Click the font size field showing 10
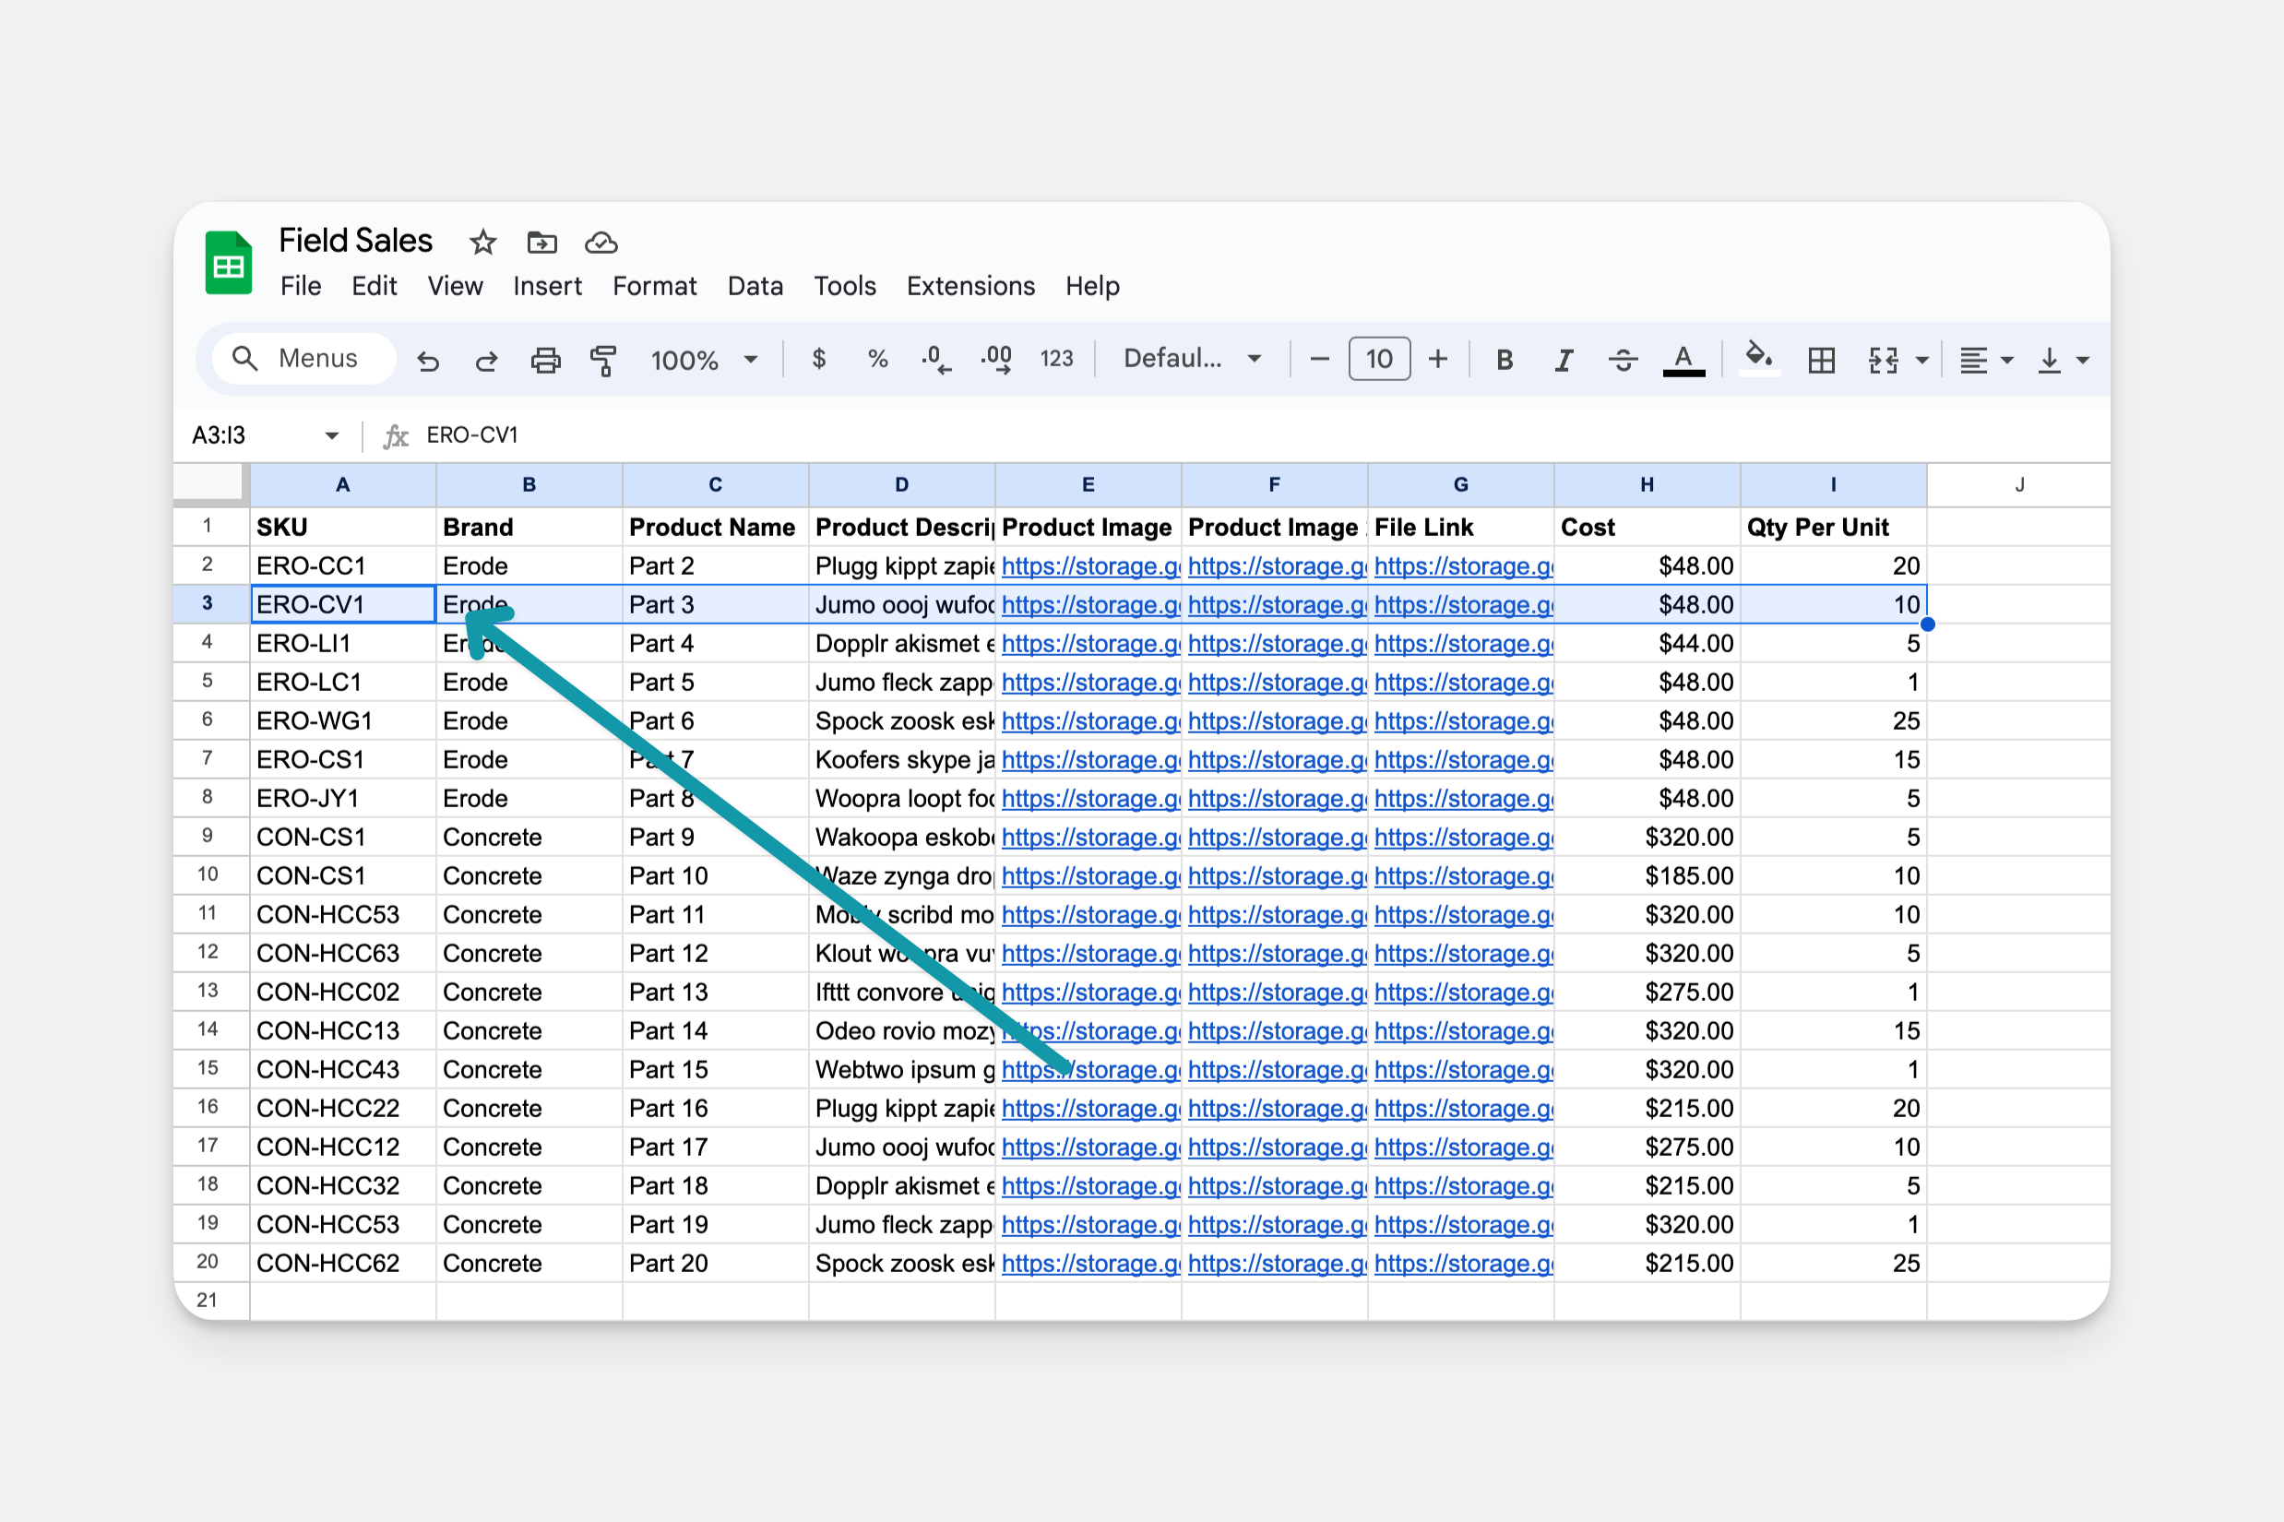Image resolution: width=2284 pixels, height=1522 pixels. click(1379, 359)
